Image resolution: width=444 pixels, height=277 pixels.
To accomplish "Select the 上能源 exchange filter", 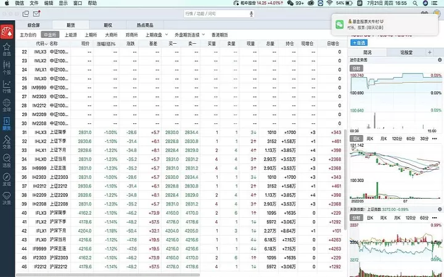I will point(71,35).
